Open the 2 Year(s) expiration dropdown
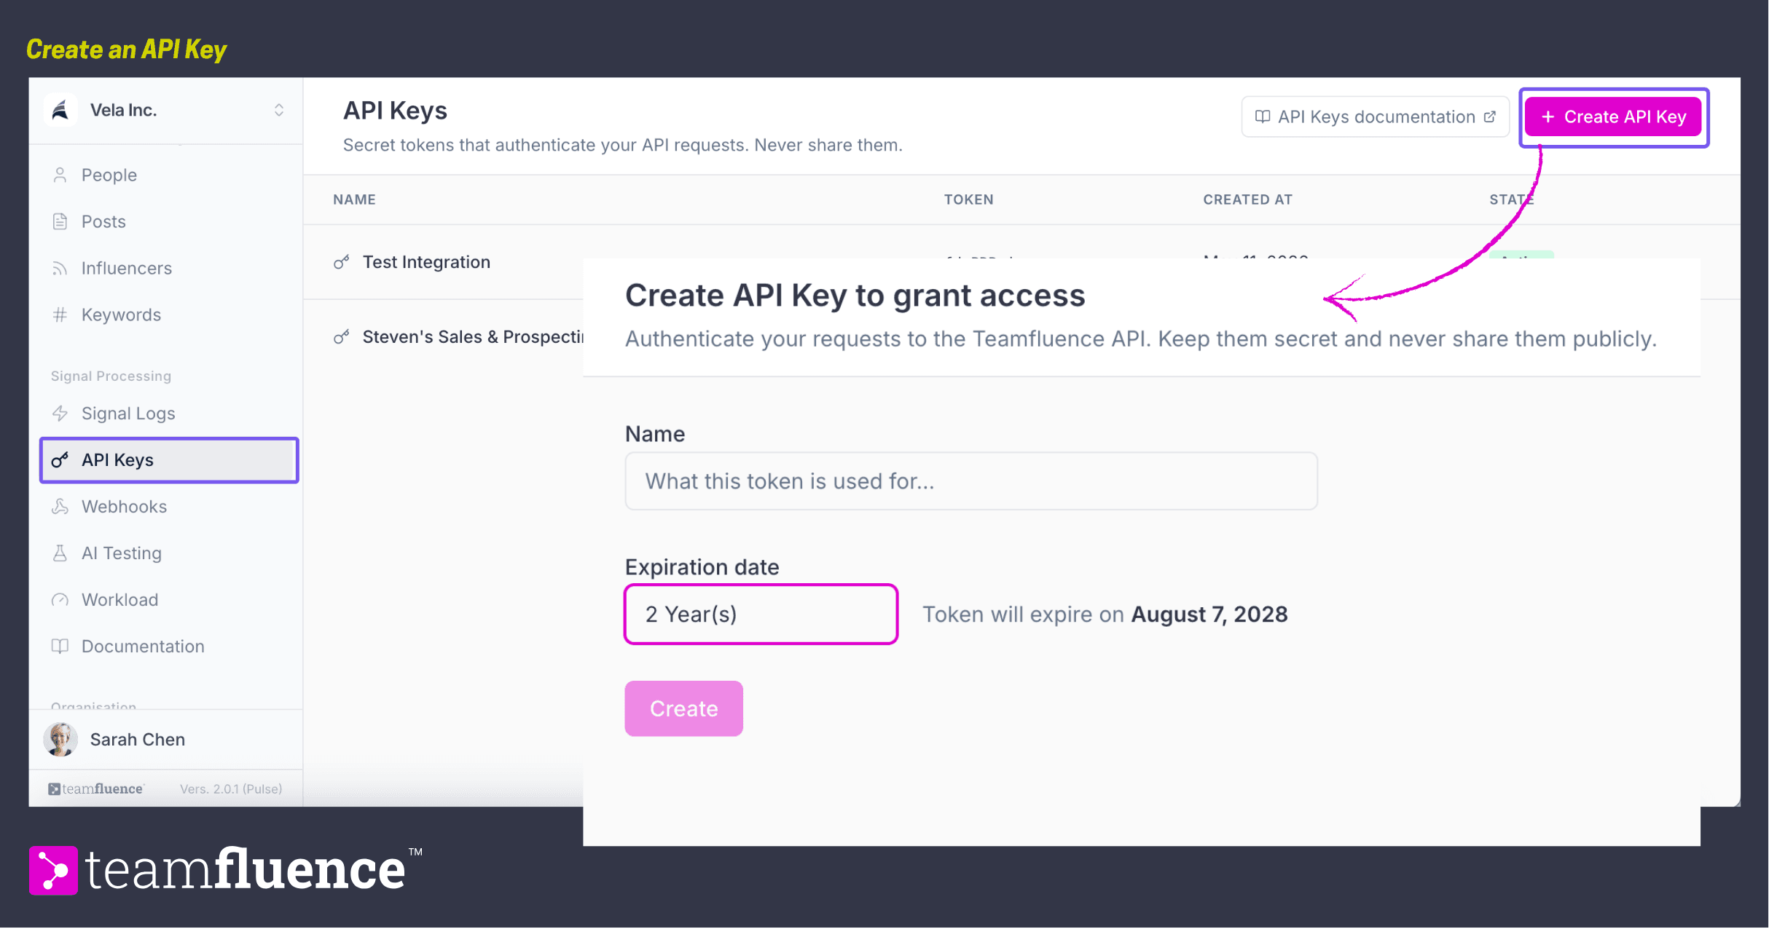Viewport: 1769px width, 929px height. 761,614
